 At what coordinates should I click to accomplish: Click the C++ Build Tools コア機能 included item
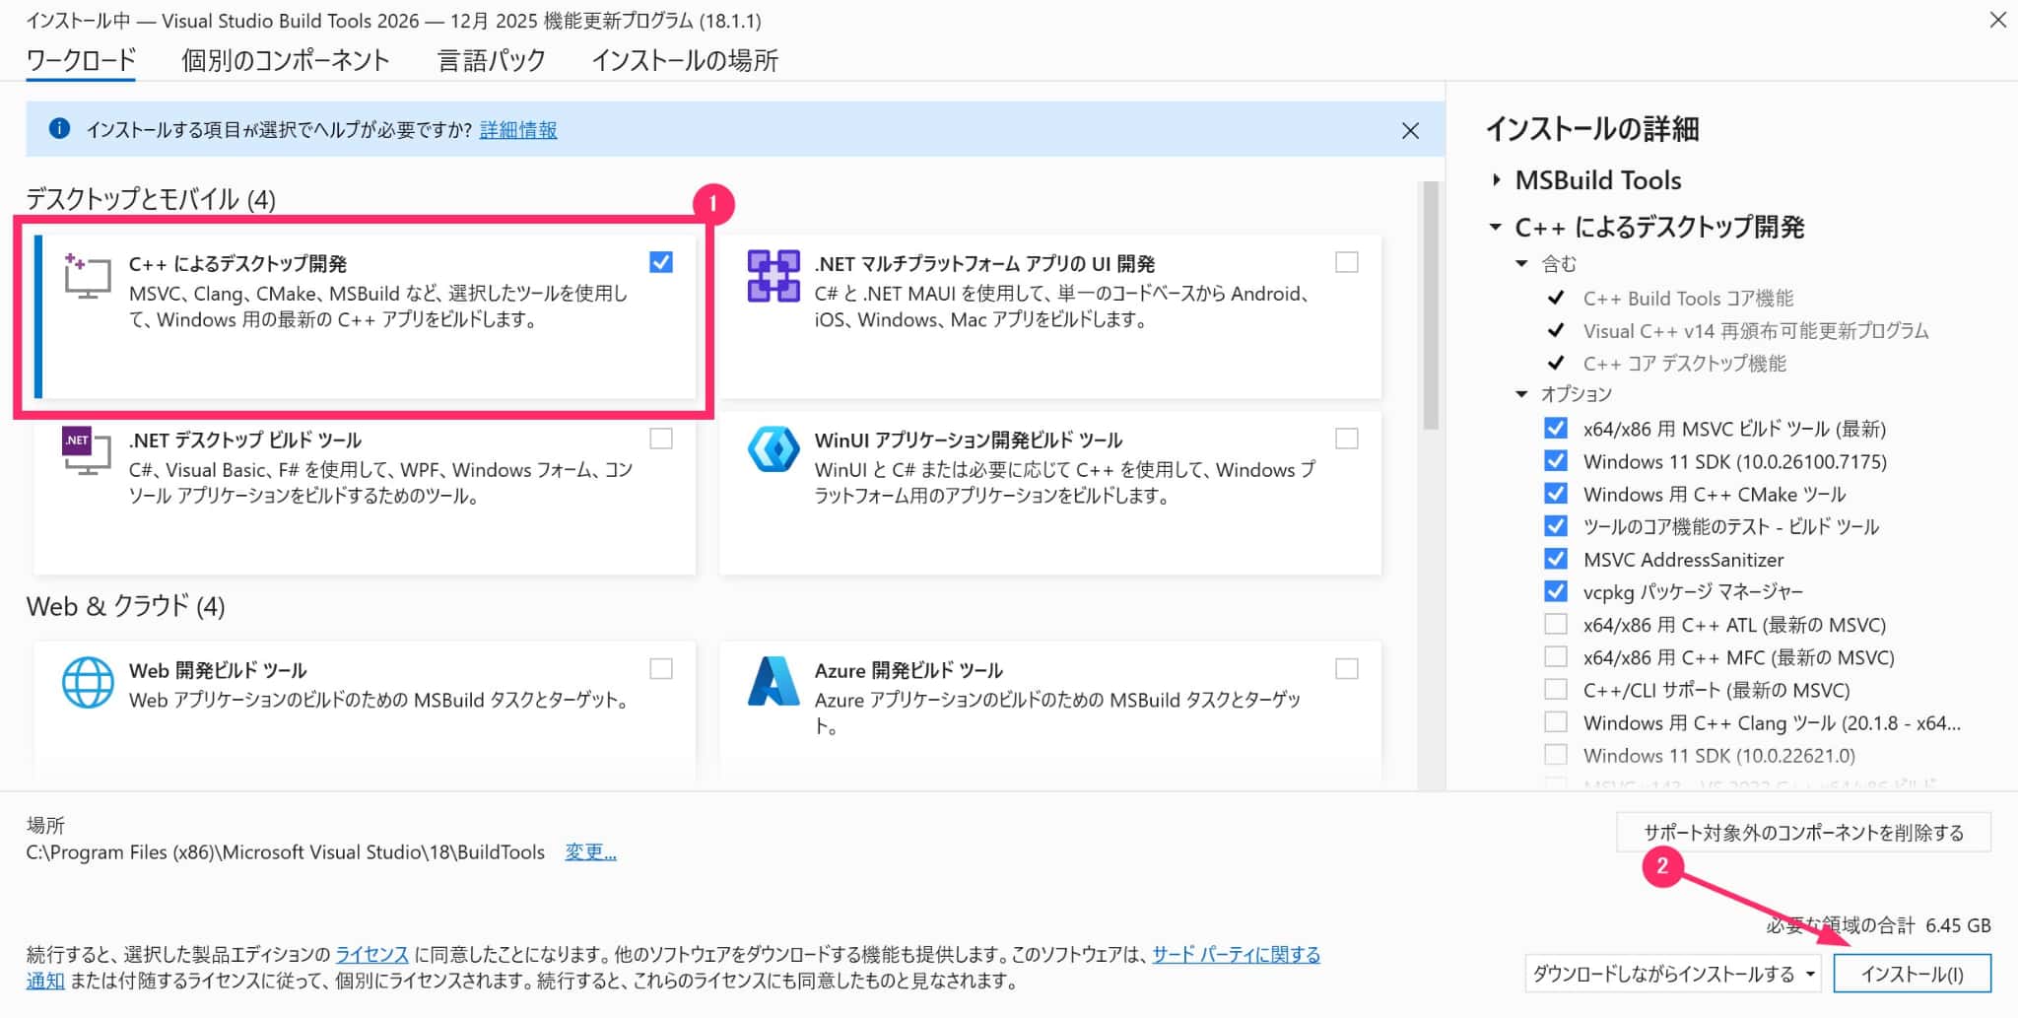pyautogui.click(x=1688, y=298)
